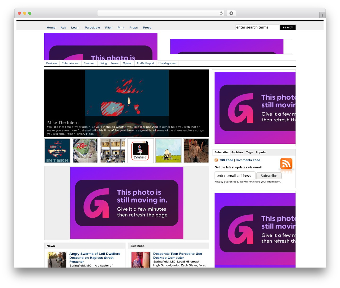Focus the enter email address field
Image resolution: width=340 pixels, height=288 pixels.
click(235, 176)
